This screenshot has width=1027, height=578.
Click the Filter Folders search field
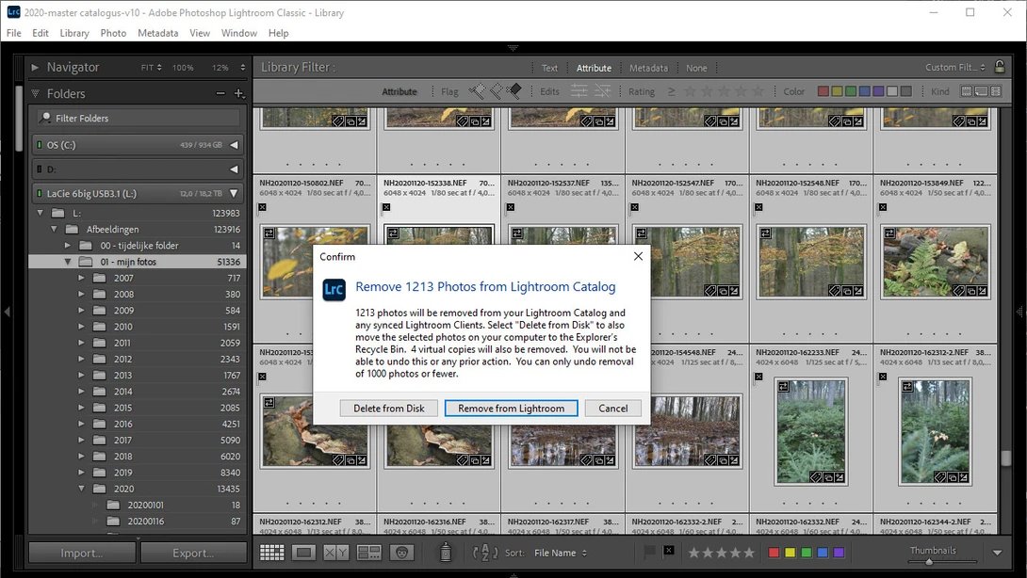pos(138,118)
